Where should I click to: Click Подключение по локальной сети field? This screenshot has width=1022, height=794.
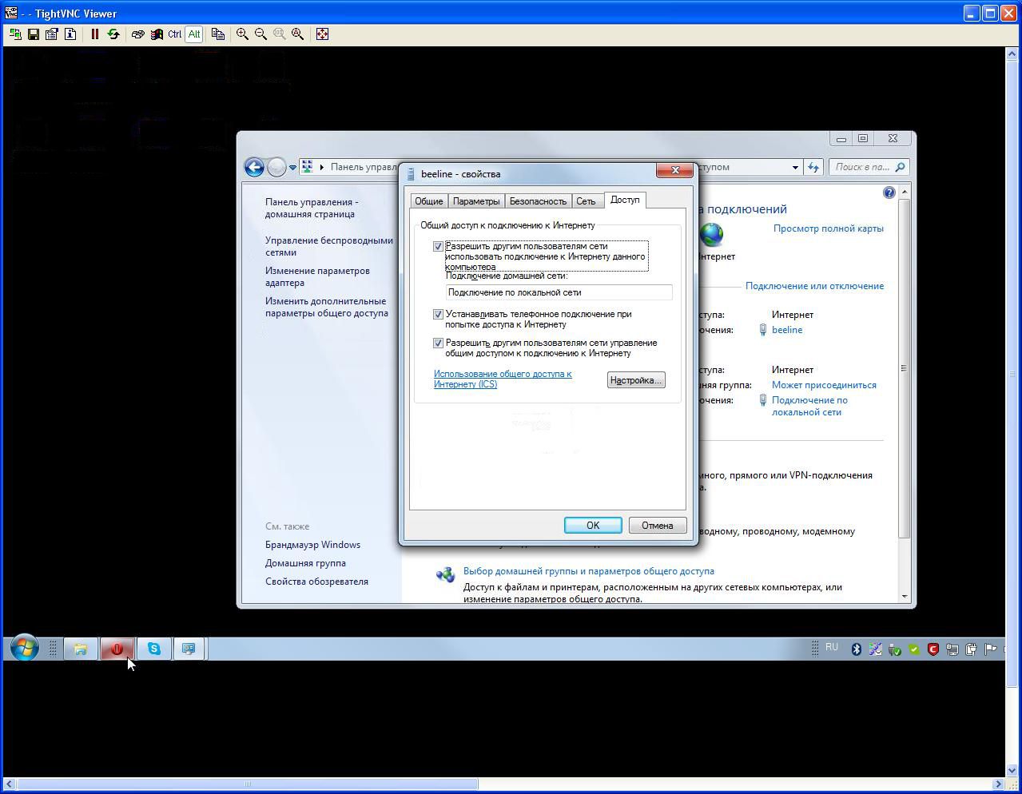tap(559, 292)
